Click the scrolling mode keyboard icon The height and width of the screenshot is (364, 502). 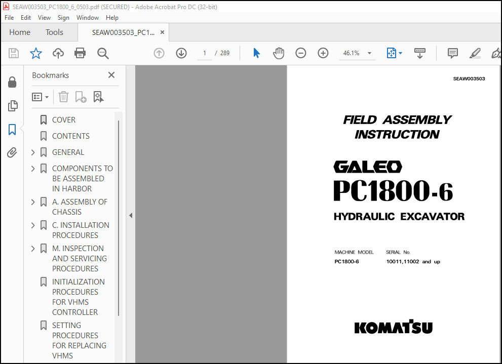tap(420, 53)
